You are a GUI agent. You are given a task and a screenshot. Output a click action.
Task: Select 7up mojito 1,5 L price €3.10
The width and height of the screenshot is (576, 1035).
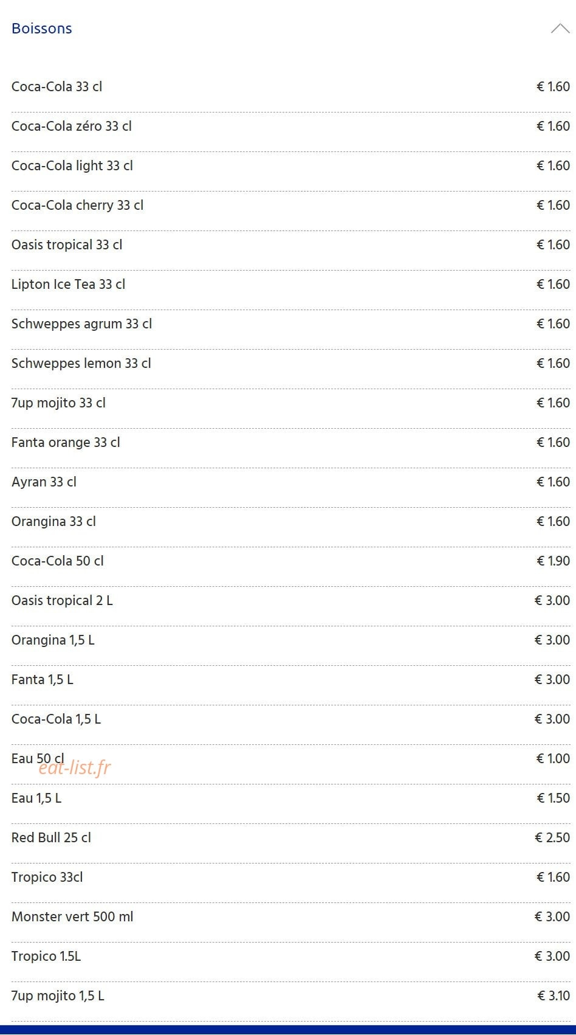coord(554,996)
